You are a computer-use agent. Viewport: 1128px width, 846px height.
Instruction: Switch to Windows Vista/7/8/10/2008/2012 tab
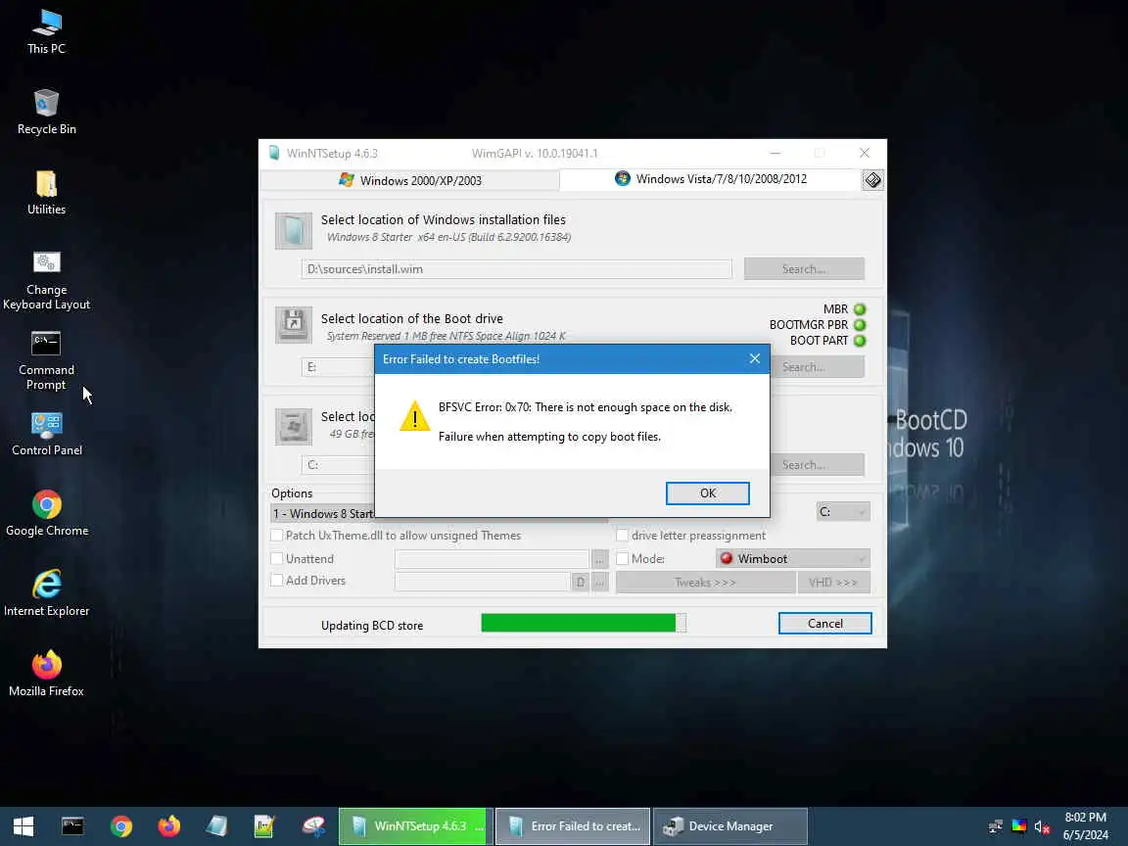711,179
